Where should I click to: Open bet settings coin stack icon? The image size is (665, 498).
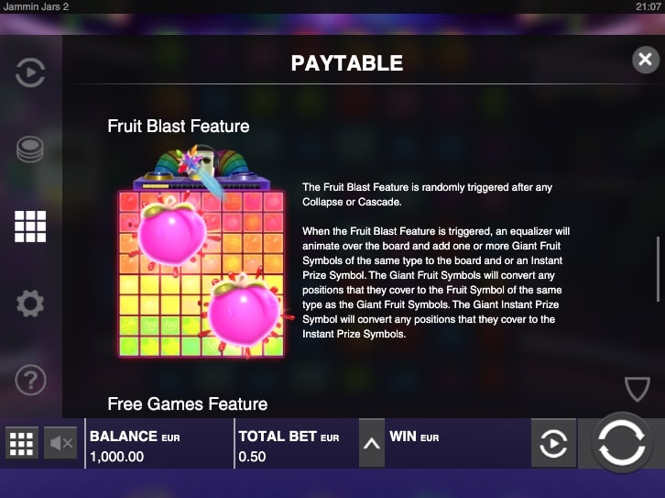click(x=30, y=149)
